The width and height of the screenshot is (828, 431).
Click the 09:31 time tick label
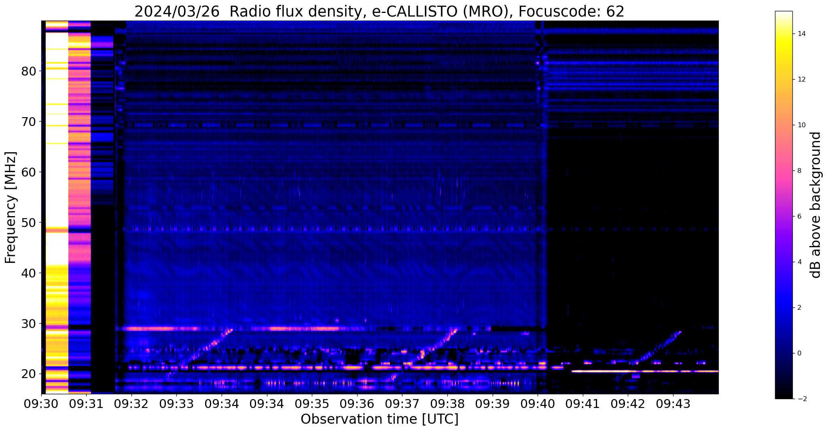pos(86,404)
